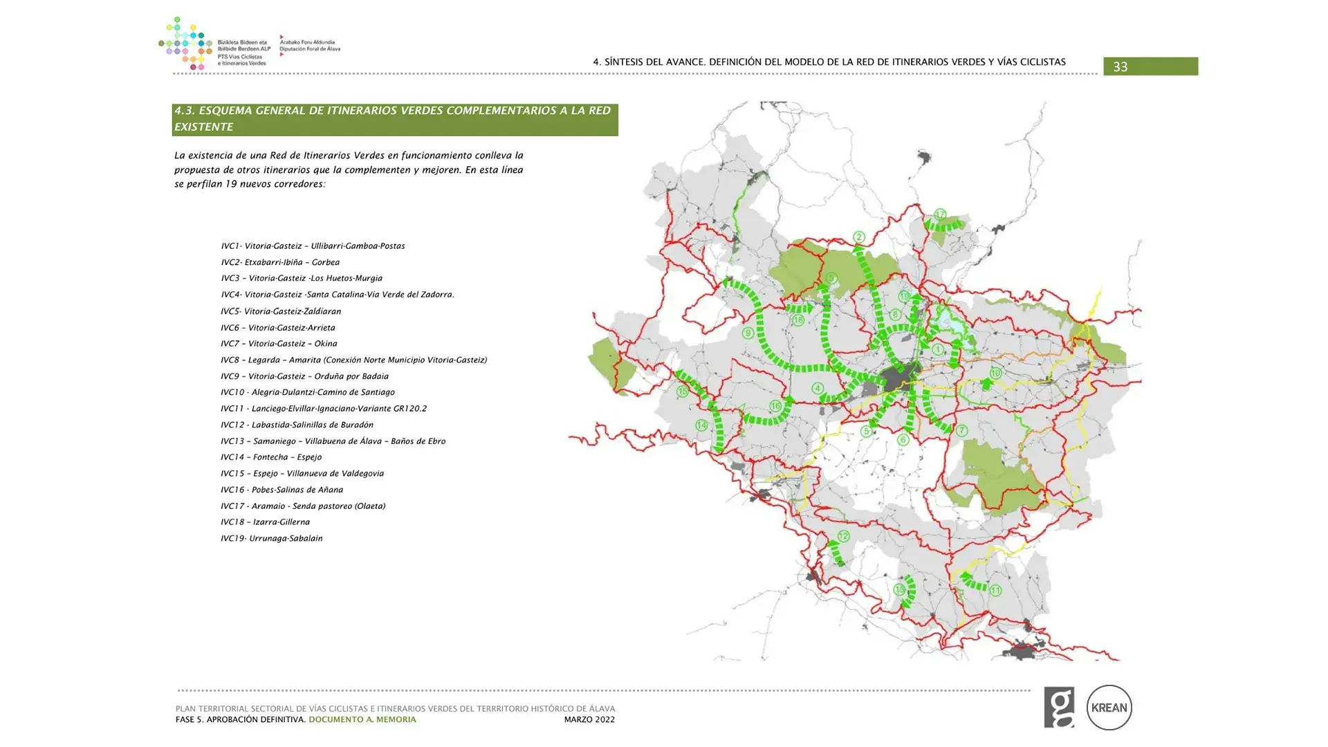Click marker 2 at the top of the map
Image resolution: width=1328 pixels, height=747 pixels.
point(860,236)
